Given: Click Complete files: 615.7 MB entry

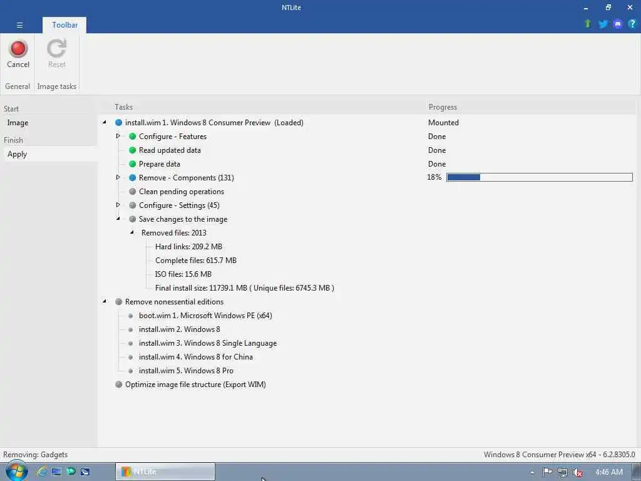Looking at the screenshot, I should pyautogui.click(x=196, y=261).
